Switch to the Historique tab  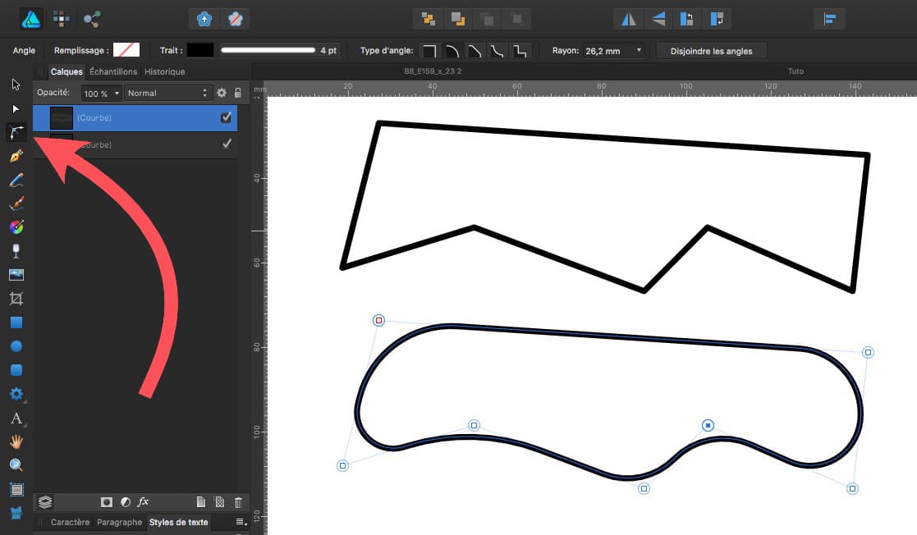click(x=165, y=71)
